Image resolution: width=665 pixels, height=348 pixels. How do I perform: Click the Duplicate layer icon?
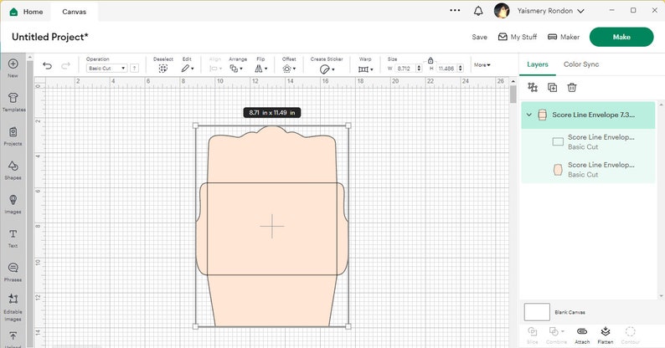552,88
